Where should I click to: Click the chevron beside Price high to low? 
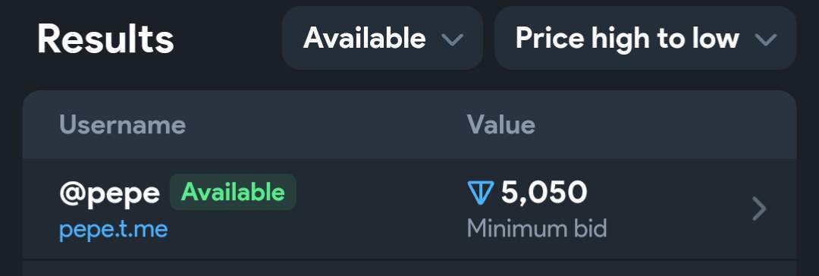pos(766,39)
